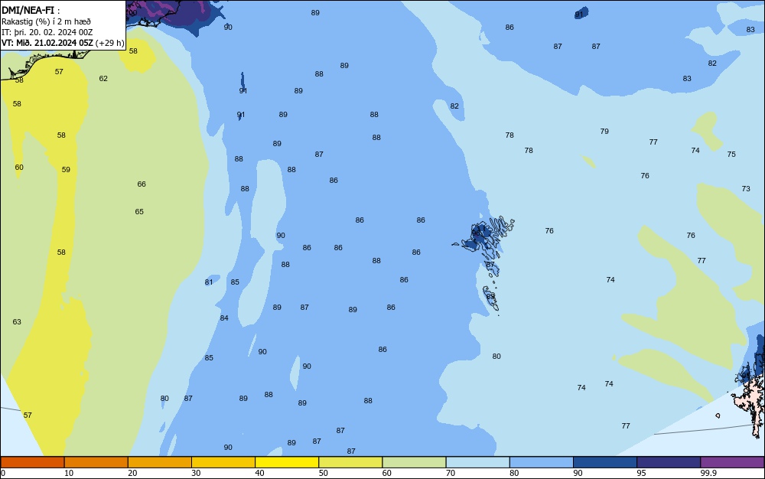
Task: Pick the 70–80 pale blue legend swatch
Action: [x=477, y=462]
